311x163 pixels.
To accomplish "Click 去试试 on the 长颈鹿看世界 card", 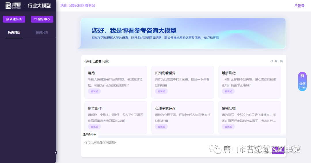I will [x=161, y=91].
